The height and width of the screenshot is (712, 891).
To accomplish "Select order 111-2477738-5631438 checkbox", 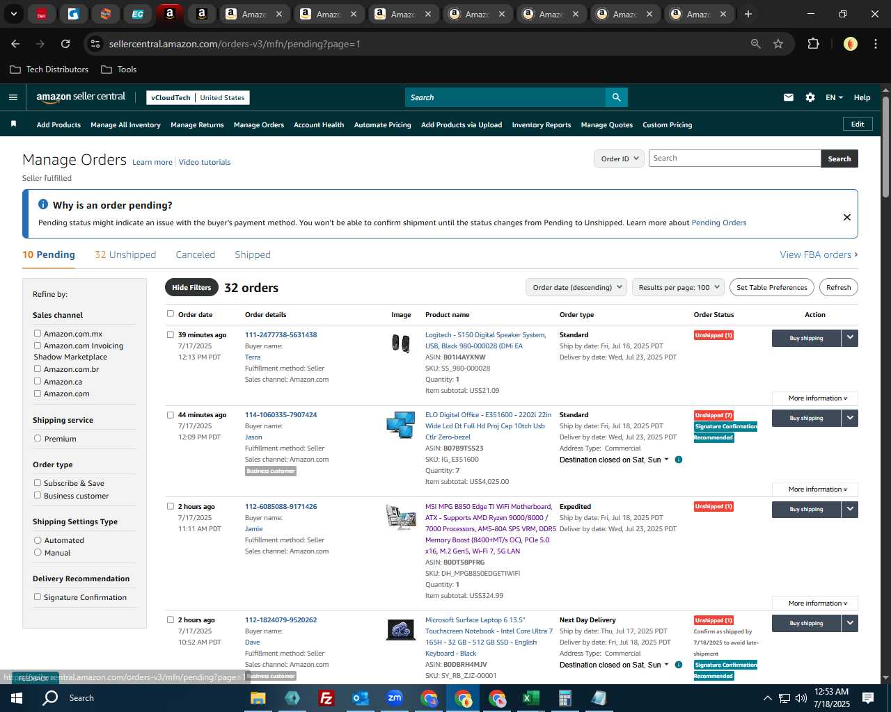I will pos(170,334).
